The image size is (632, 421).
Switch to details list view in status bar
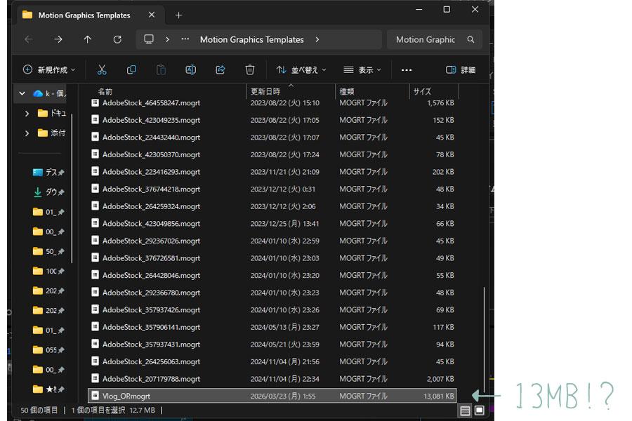465,410
